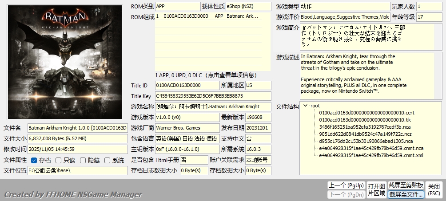Select the e4a064928315...cnmt.nca file

point(371,148)
